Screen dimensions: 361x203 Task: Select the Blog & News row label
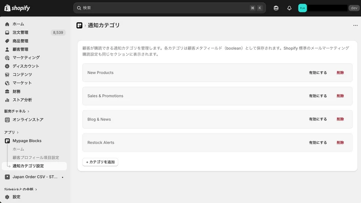click(x=99, y=119)
